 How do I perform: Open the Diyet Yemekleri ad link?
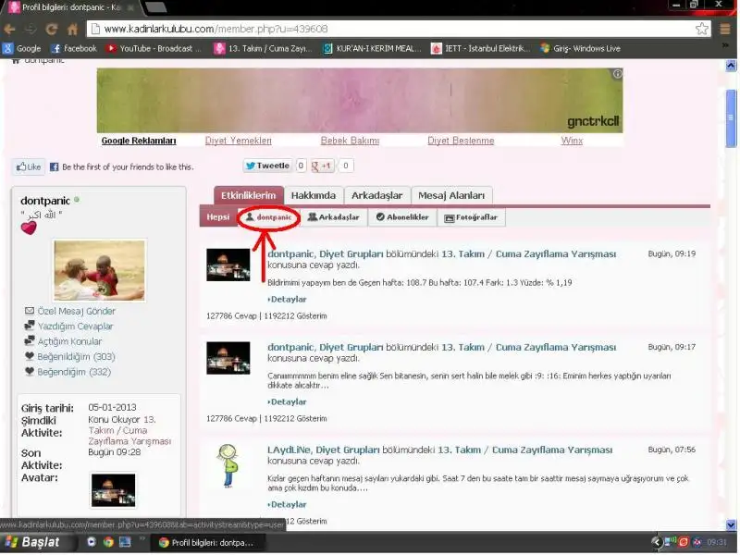[x=239, y=142]
